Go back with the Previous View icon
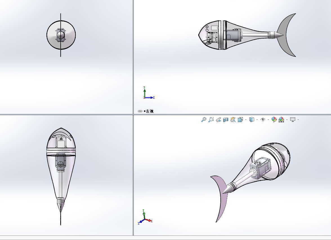This screenshot has width=331, height=240. pos(218,120)
